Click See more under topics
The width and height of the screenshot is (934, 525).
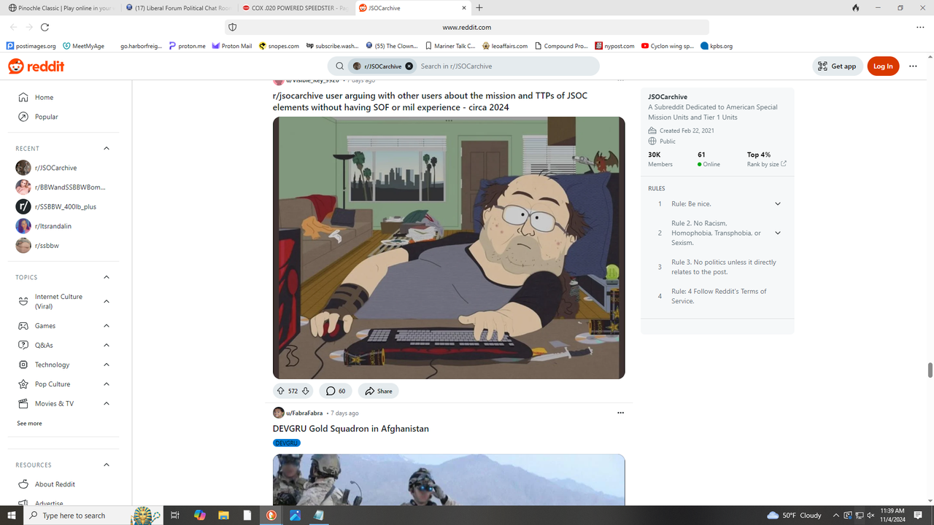(30, 423)
